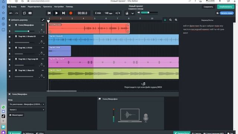The height and width of the screenshot is (134, 238).
Task: Open the input device dropdown (Микрофон USB)
Action: (26, 104)
